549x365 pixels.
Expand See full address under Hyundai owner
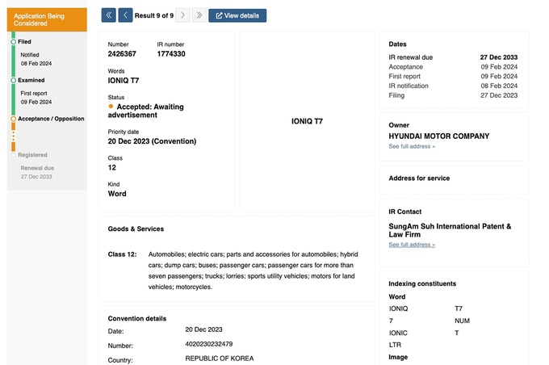[x=412, y=146]
